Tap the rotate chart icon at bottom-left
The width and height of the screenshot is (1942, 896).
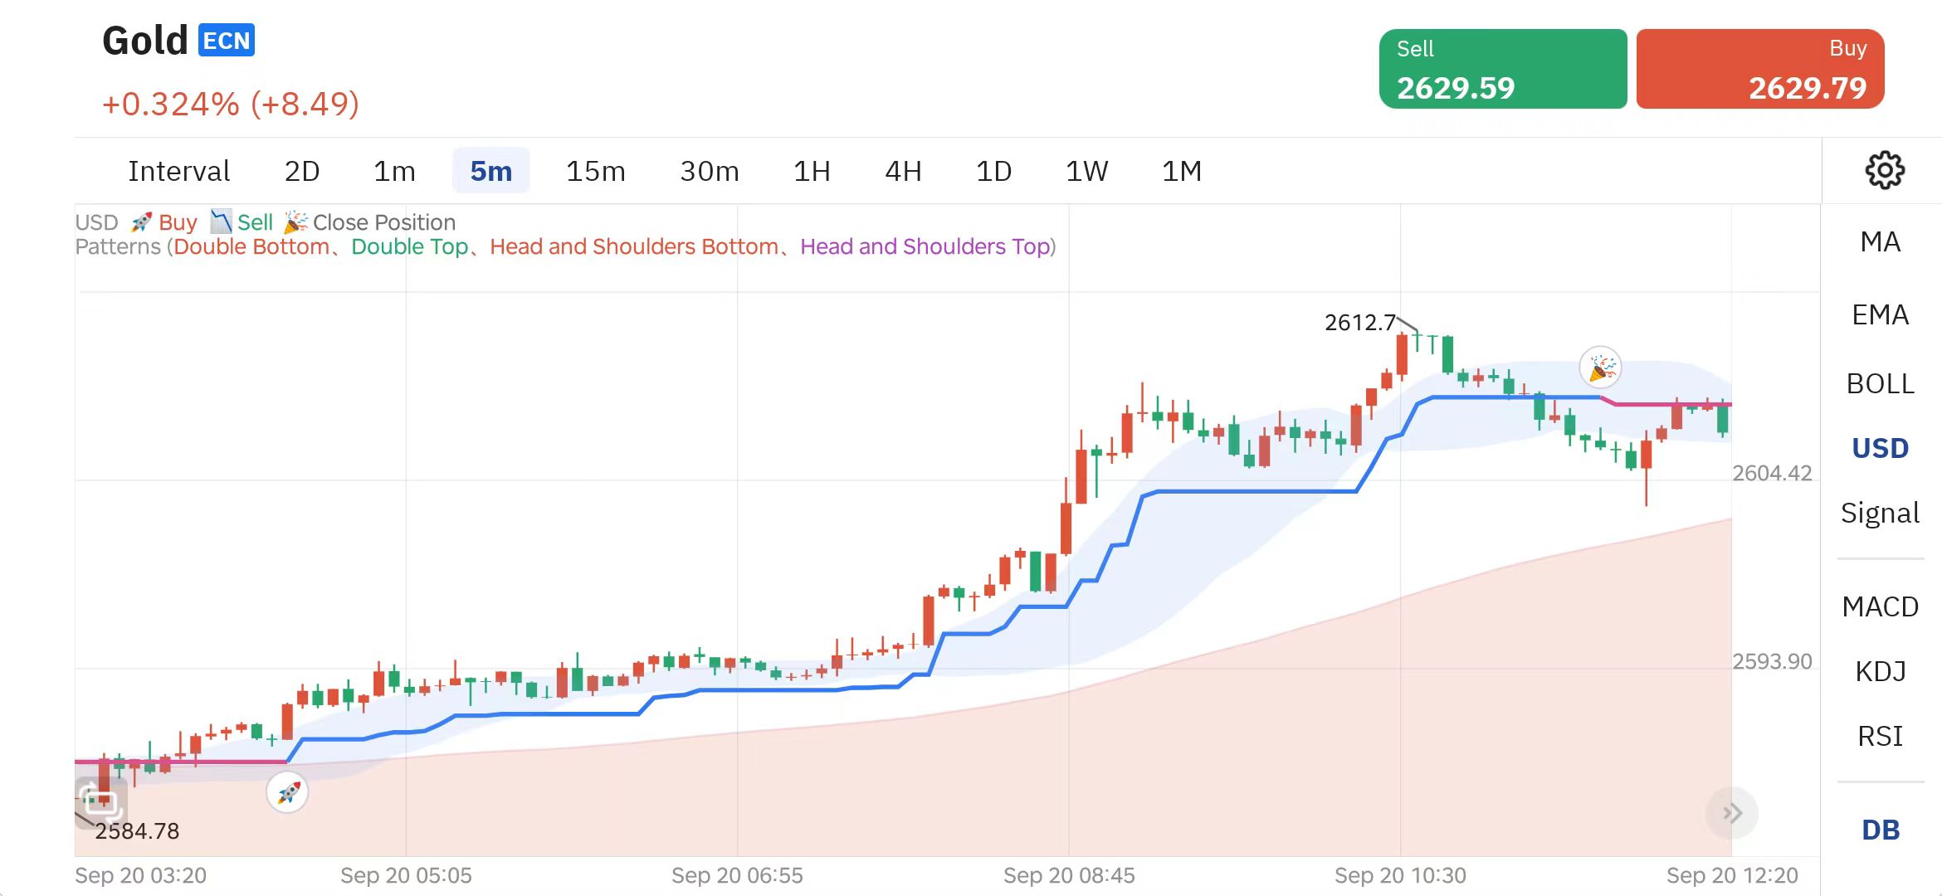click(x=101, y=801)
